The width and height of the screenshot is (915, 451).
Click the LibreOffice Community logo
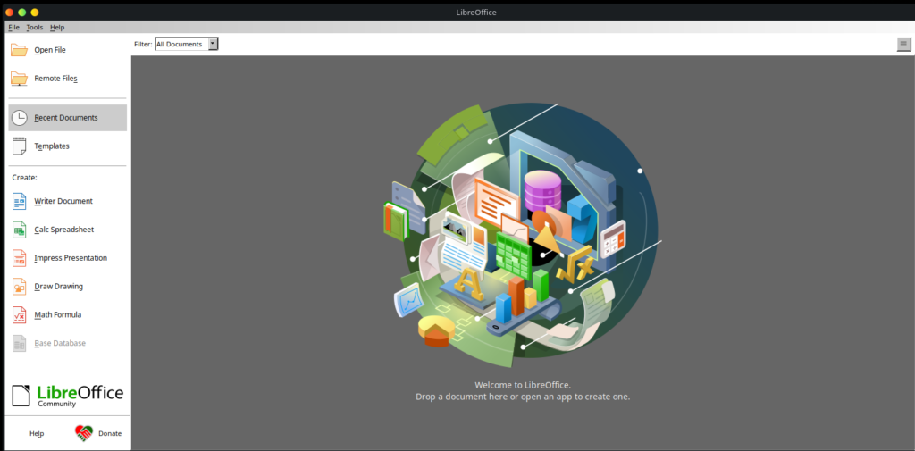(68, 396)
